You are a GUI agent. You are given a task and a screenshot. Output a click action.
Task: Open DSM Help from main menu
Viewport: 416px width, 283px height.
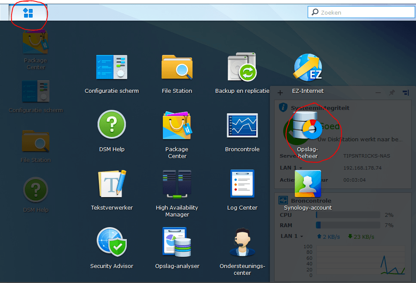(112, 131)
